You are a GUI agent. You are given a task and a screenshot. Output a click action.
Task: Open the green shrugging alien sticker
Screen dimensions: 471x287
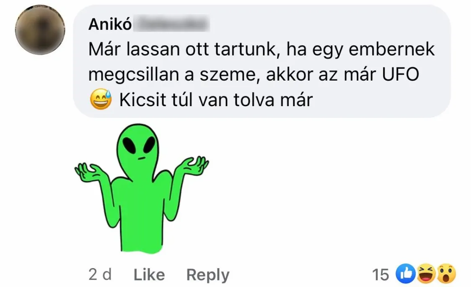click(x=141, y=188)
